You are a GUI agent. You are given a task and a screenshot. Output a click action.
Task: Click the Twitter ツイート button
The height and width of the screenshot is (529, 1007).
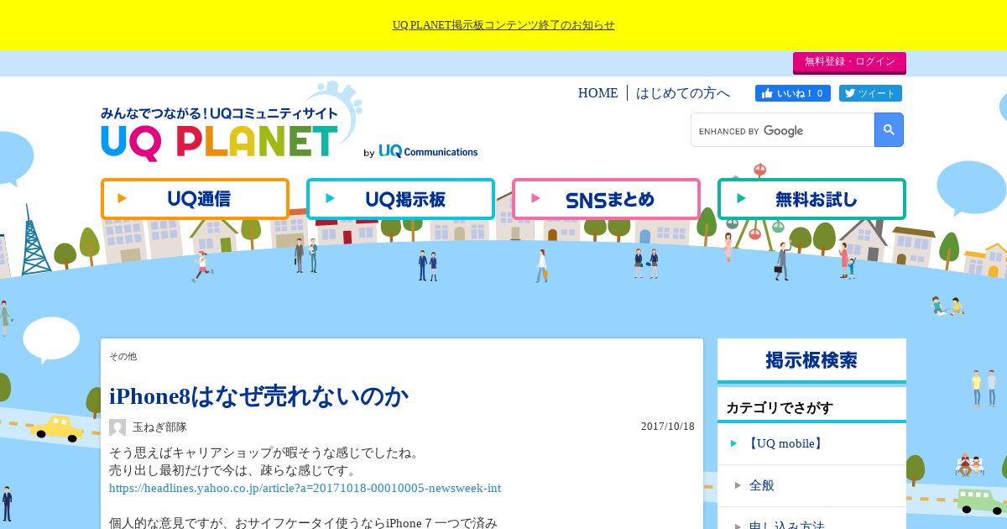click(870, 93)
